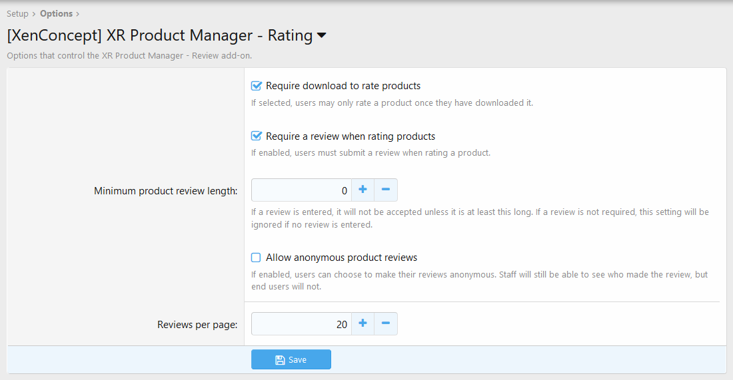The image size is (733, 380).
Task: Click the Allow anonymous product reviews label
Action: pos(341,258)
